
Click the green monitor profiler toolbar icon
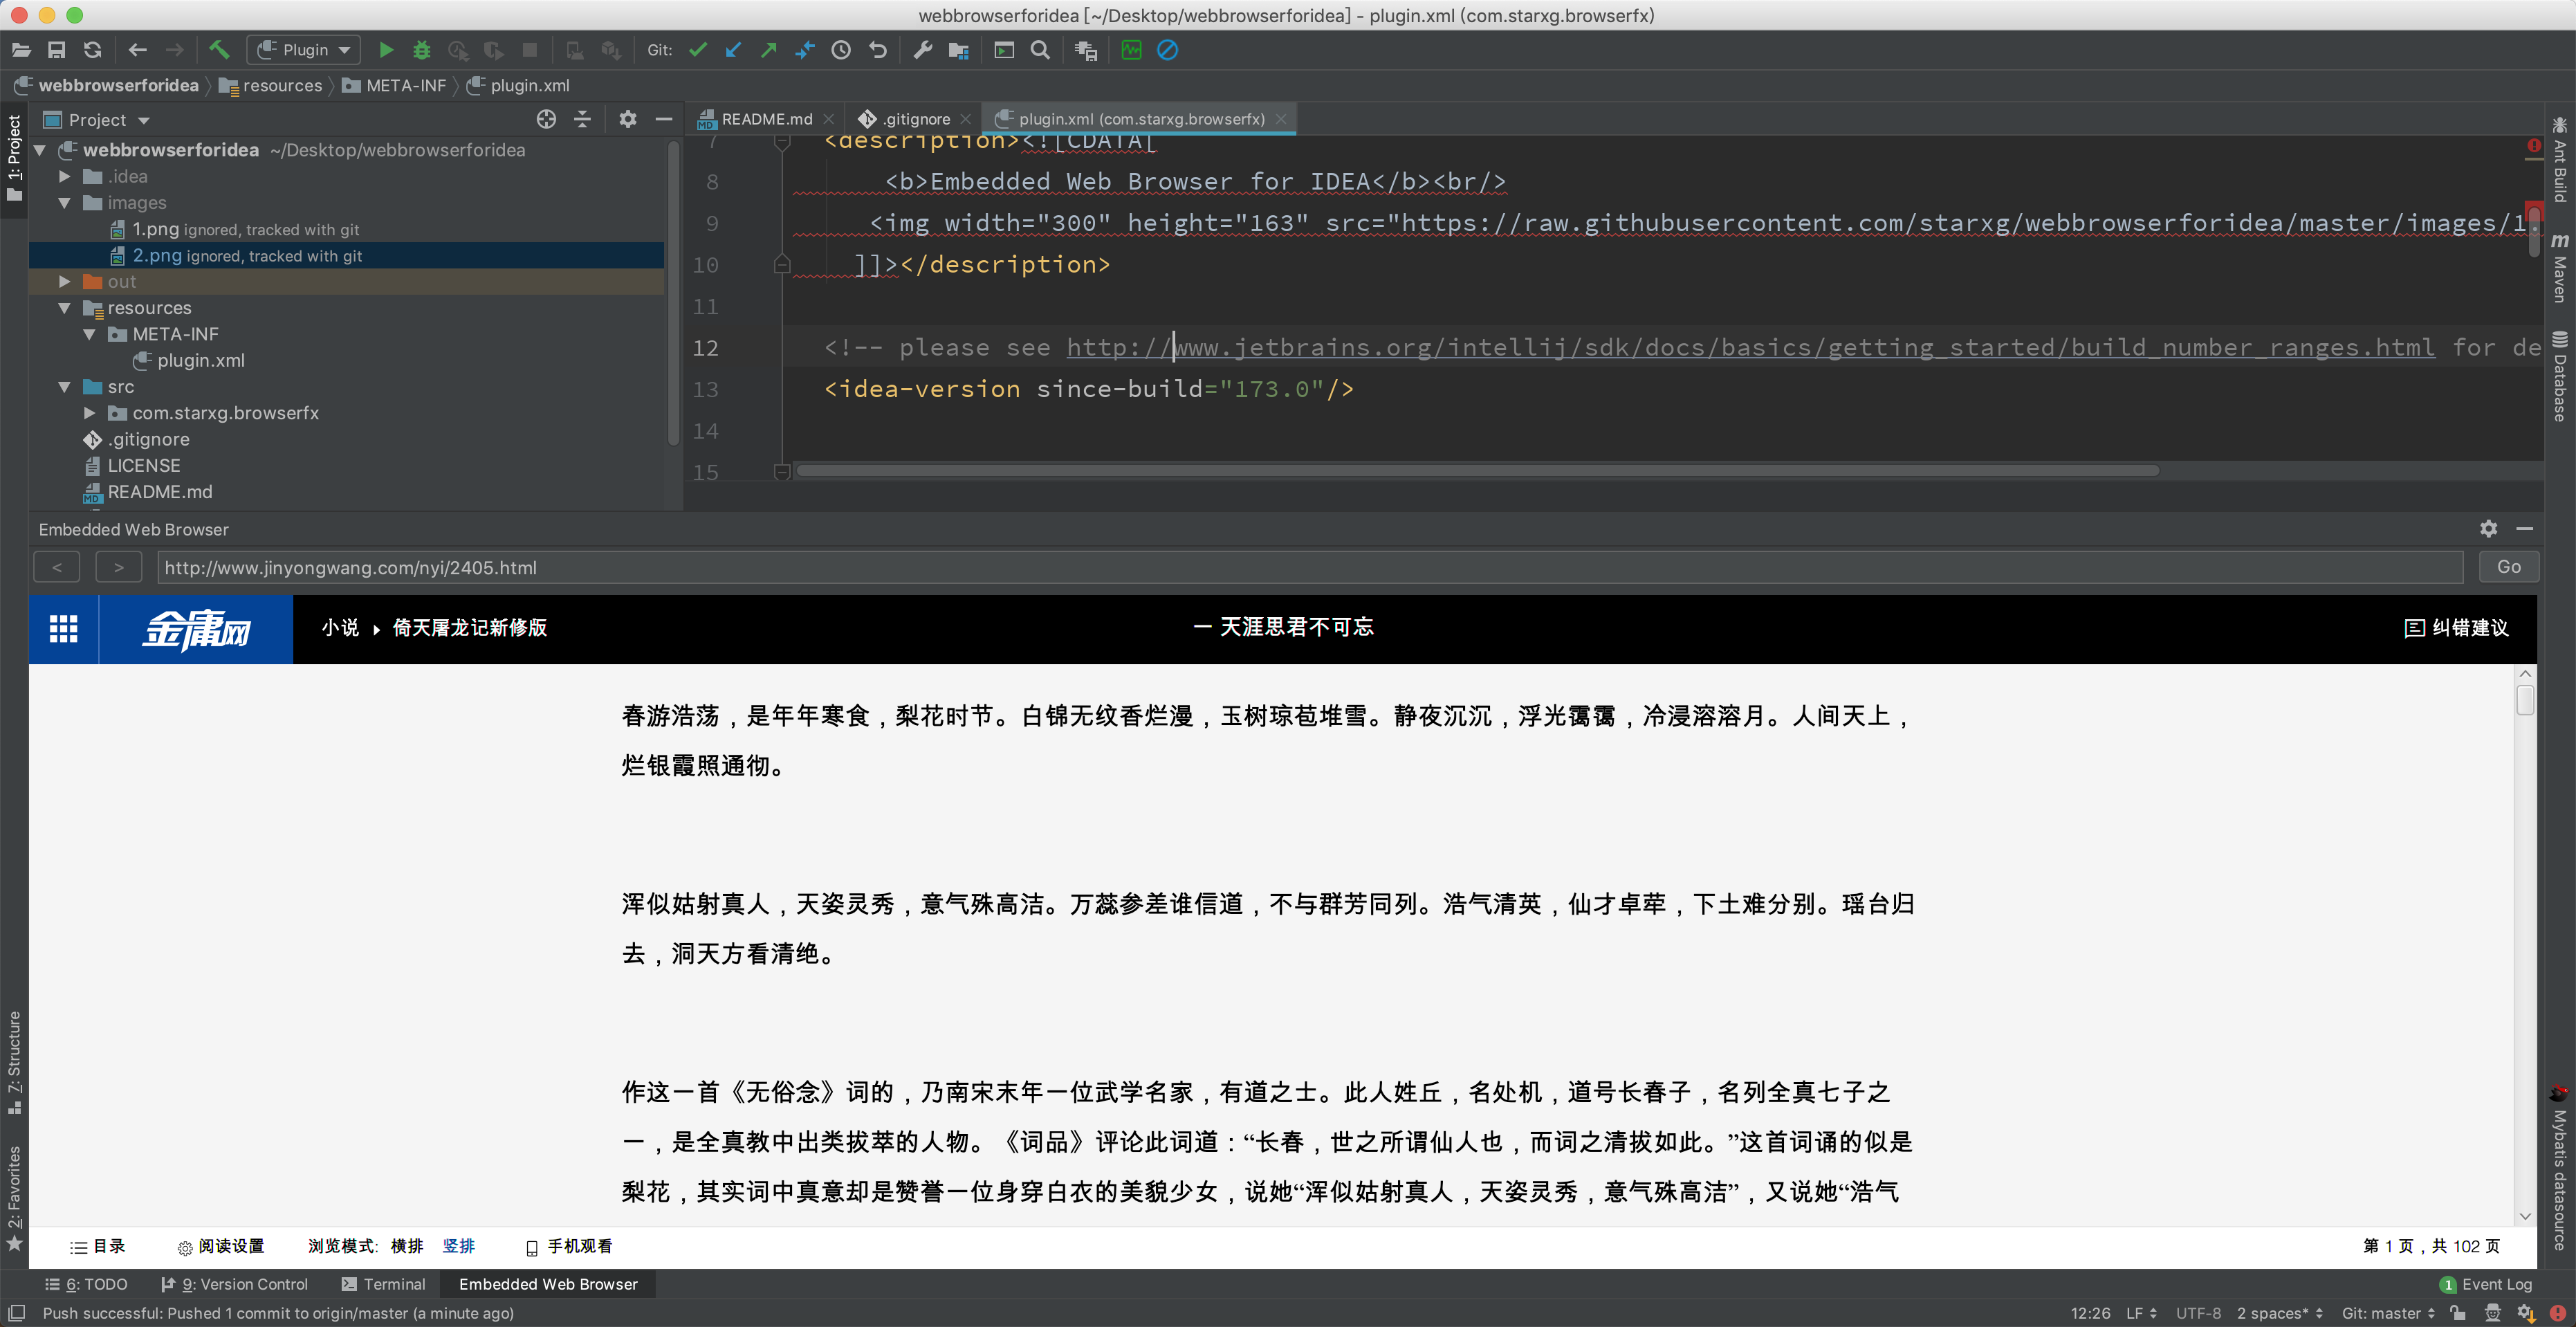[1131, 50]
